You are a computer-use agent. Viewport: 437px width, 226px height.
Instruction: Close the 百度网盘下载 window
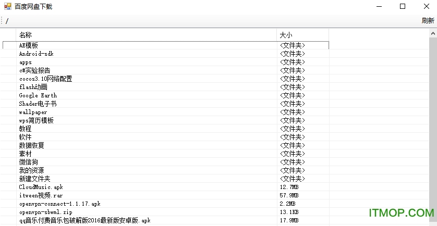coord(427,6)
